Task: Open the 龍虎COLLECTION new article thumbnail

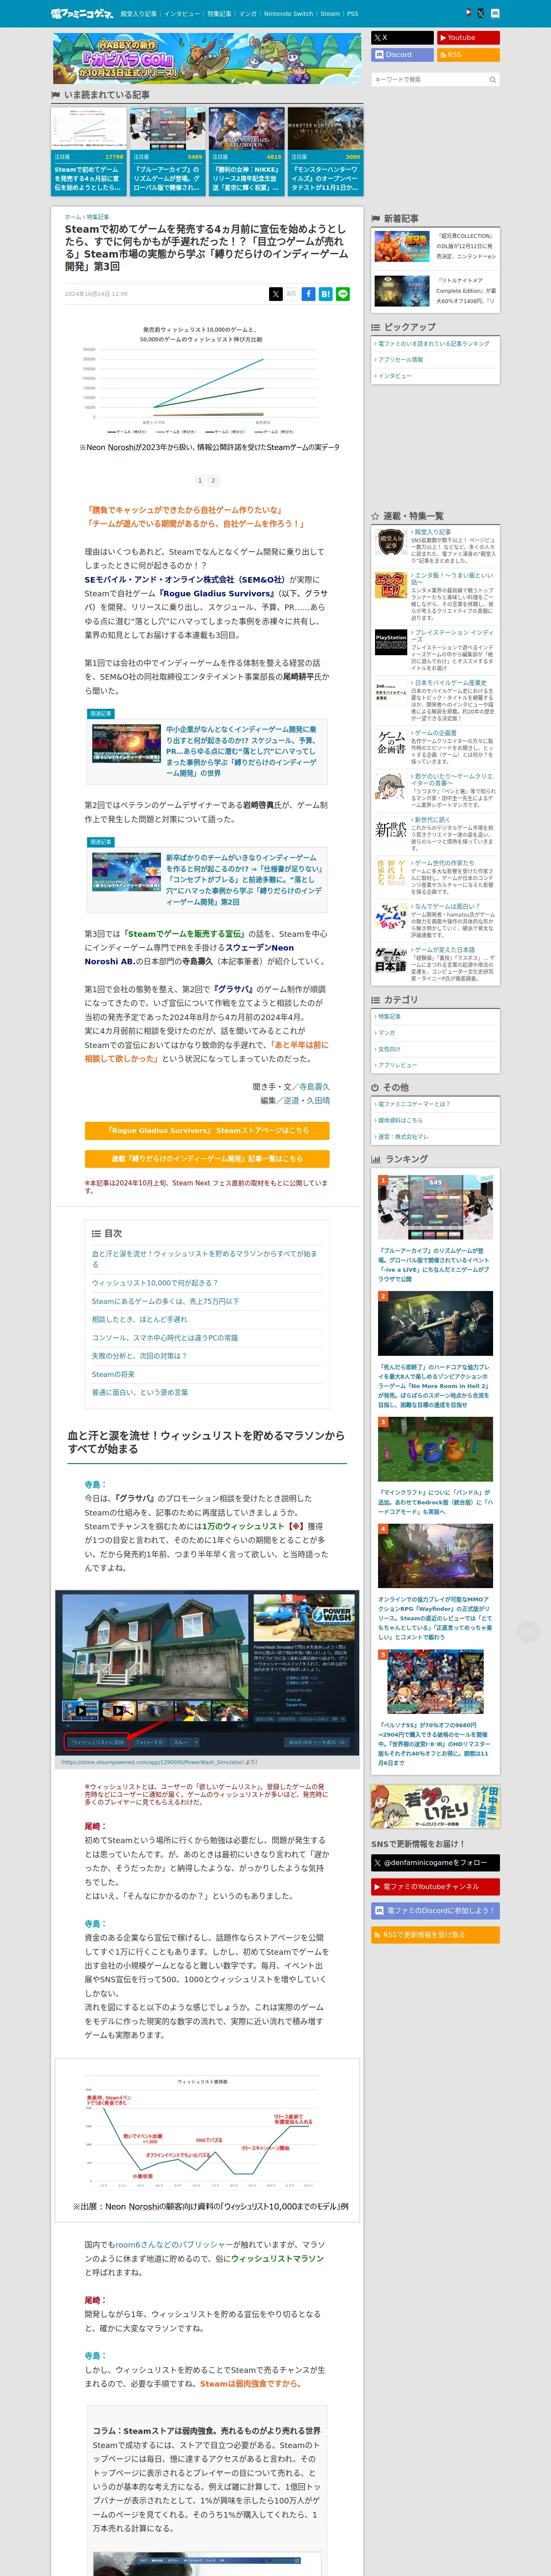Action: click(402, 245)
